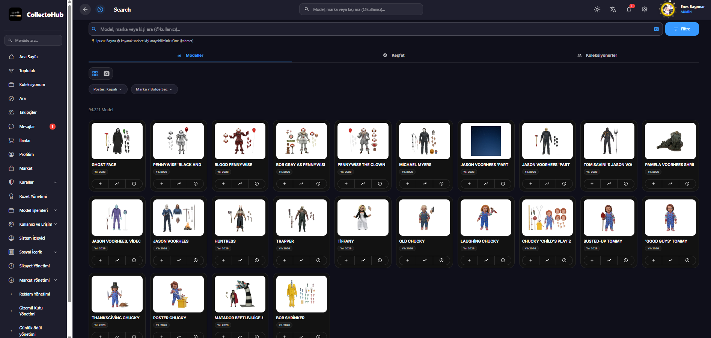Expand the Sosyal İçerik chevron
The image size is (711, 338).
coord(56,252)
